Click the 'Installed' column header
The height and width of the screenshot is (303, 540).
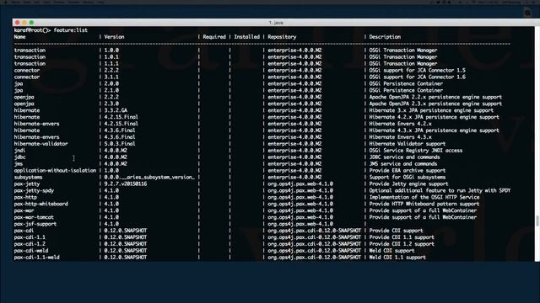(247, 37)
